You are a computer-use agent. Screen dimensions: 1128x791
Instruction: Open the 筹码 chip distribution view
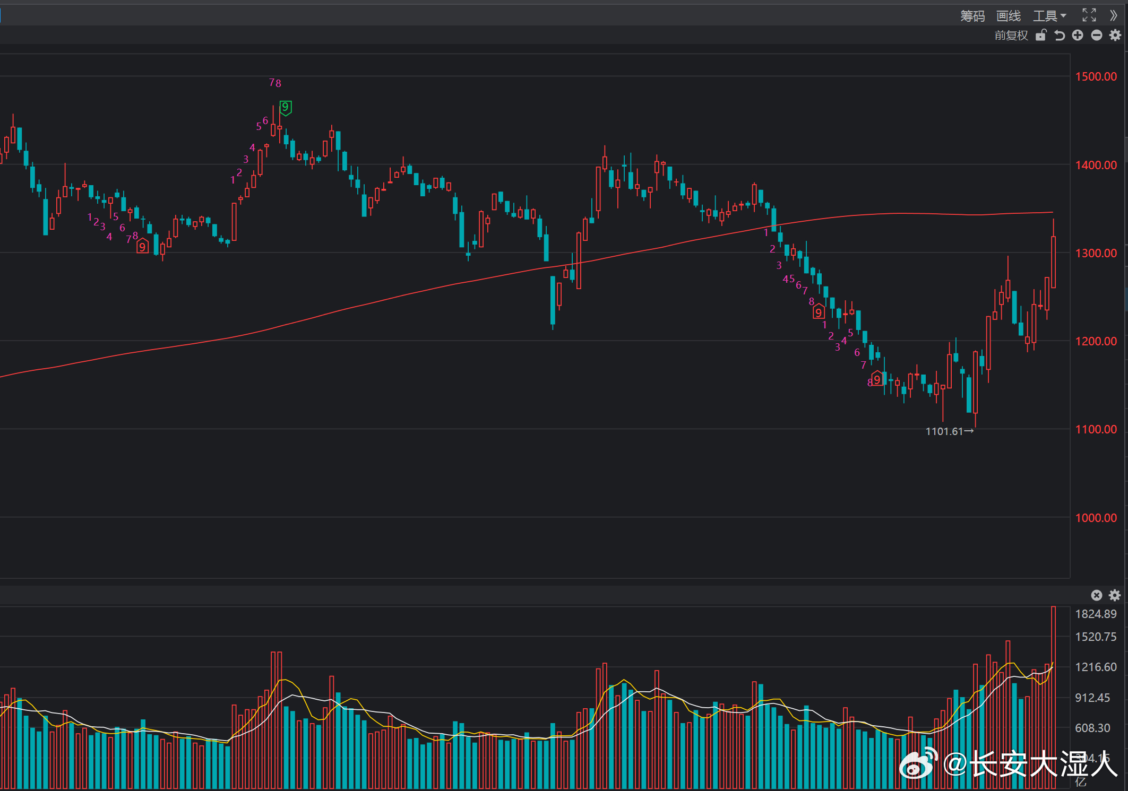tap(972, 16)
